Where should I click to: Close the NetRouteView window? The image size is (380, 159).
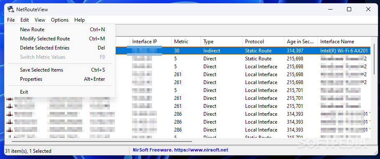click(x=368, y=10)
